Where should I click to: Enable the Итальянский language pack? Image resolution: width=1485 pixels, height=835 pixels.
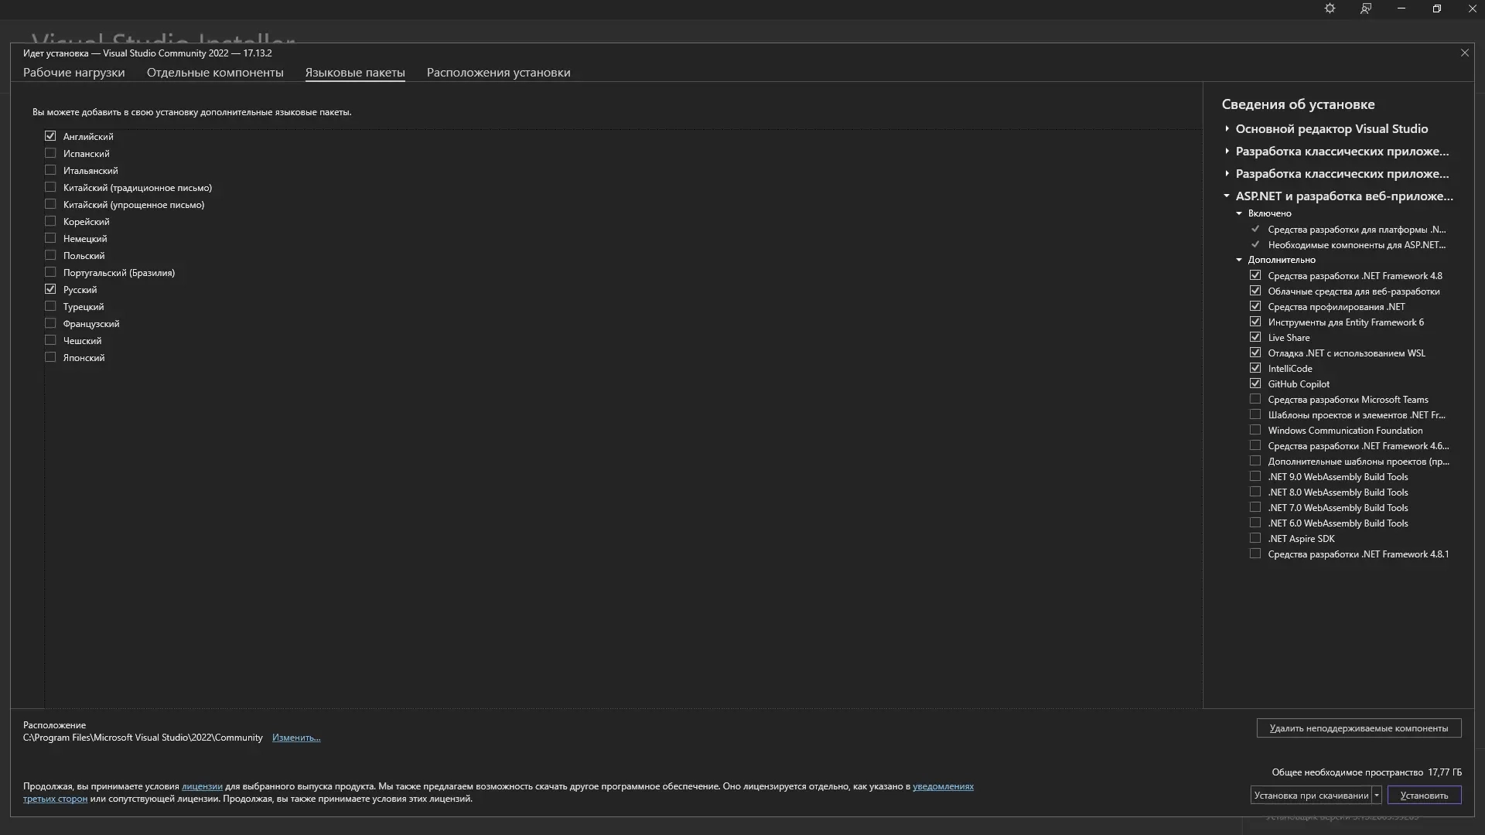50,170
